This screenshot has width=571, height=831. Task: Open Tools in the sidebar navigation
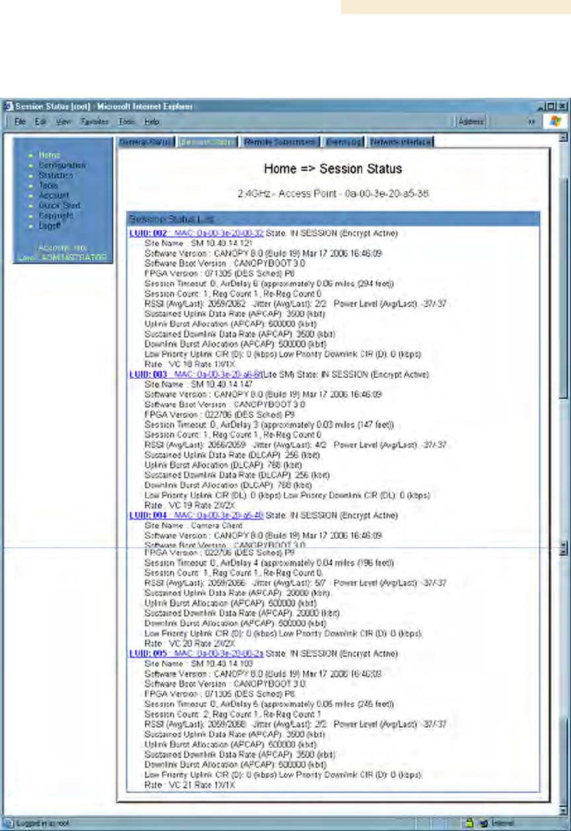pos(48,186)
